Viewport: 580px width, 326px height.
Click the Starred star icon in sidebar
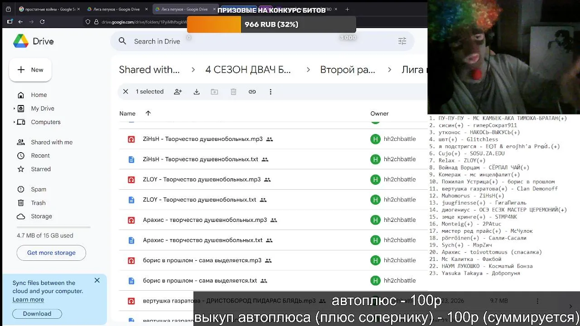(20, 169)
